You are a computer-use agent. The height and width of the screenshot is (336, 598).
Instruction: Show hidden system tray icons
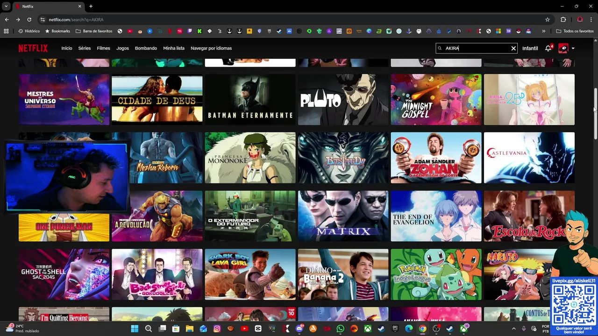coord(513,329)
